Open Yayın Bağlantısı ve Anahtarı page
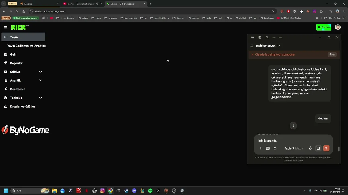 coord(27,46)
